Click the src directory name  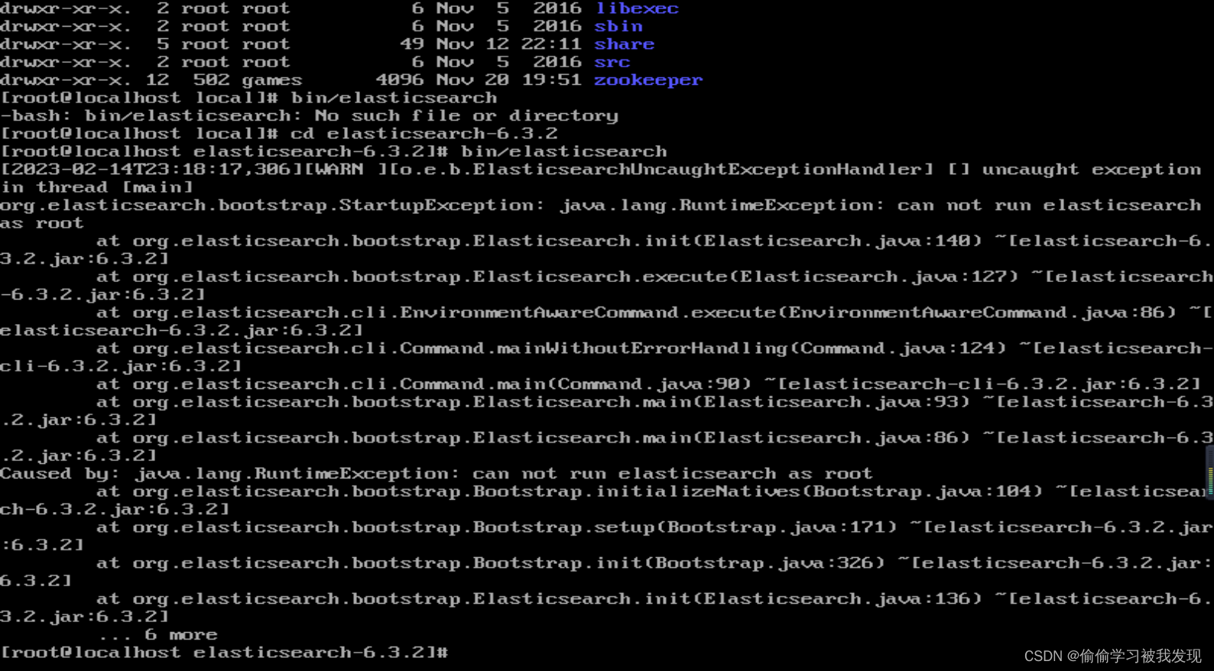click(612, 62)
